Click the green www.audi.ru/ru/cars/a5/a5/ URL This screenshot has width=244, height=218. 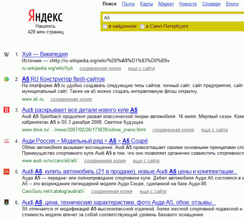50,161
